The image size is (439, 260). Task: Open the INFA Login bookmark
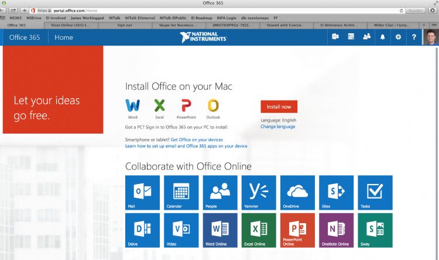point(227,18)
